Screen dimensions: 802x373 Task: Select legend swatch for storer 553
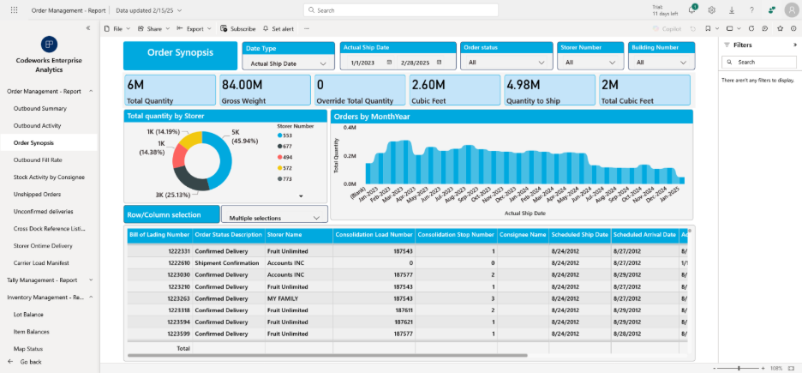[280, 135]
